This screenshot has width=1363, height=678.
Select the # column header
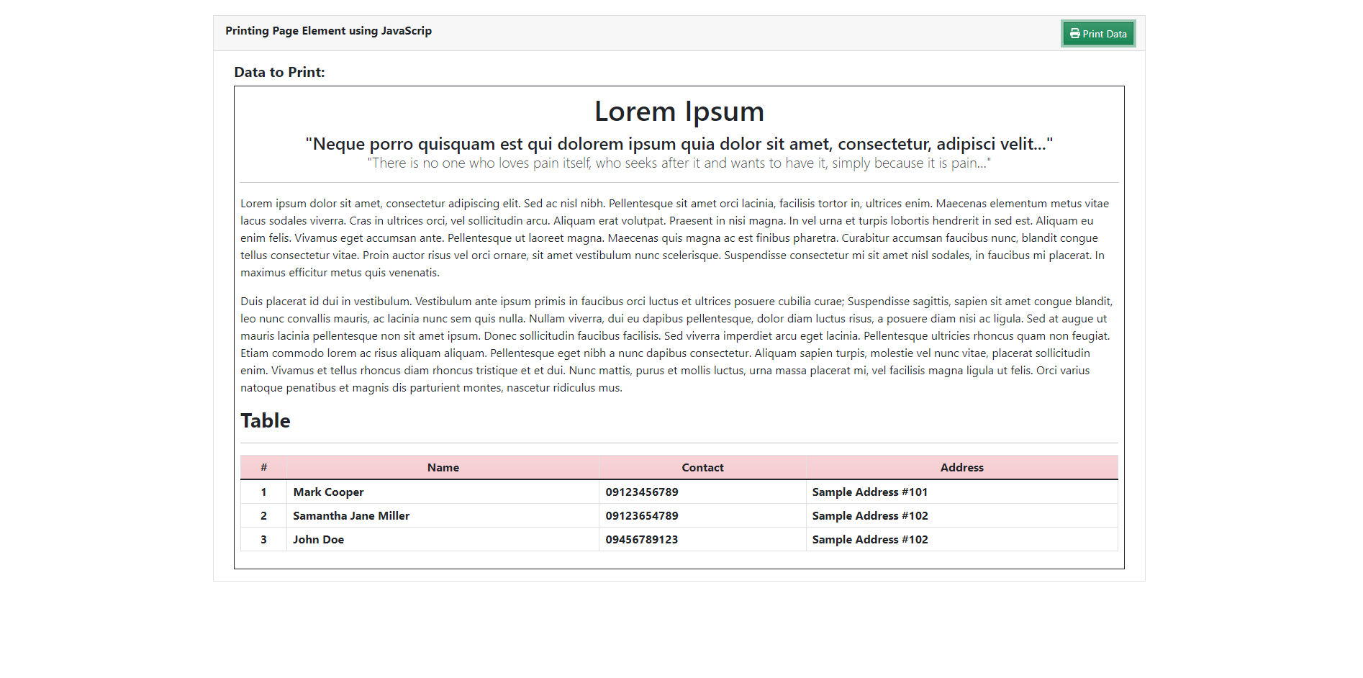point(263,467)
